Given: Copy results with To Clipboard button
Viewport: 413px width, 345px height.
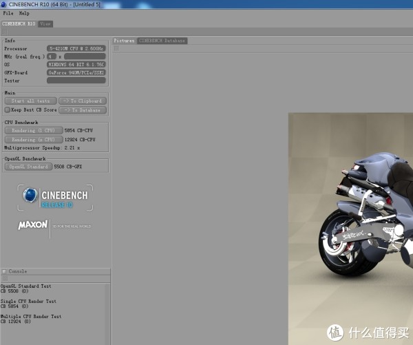Looking at the screenshot, I should (x=83, y=101).
